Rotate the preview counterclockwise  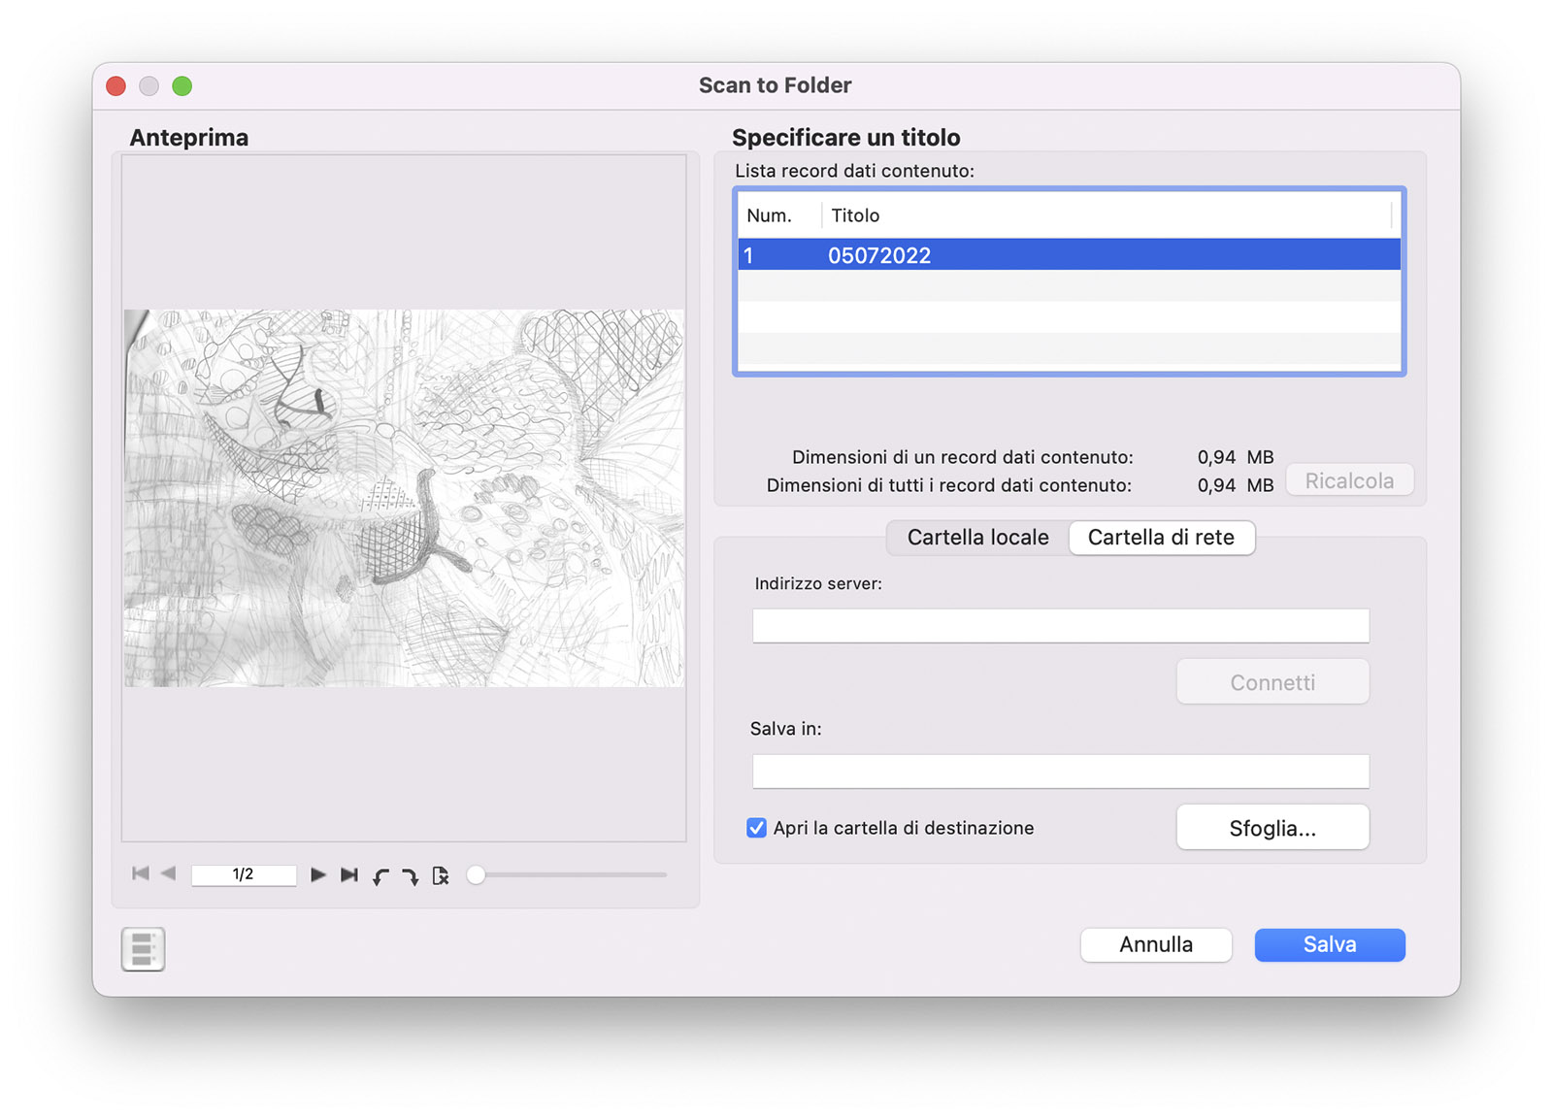(380, 876)
